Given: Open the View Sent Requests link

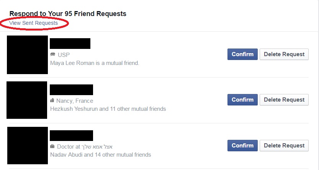Looking at the screenshot, I should [34, 23].
